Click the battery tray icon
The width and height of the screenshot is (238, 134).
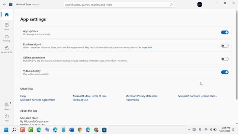tap(215, 130)
